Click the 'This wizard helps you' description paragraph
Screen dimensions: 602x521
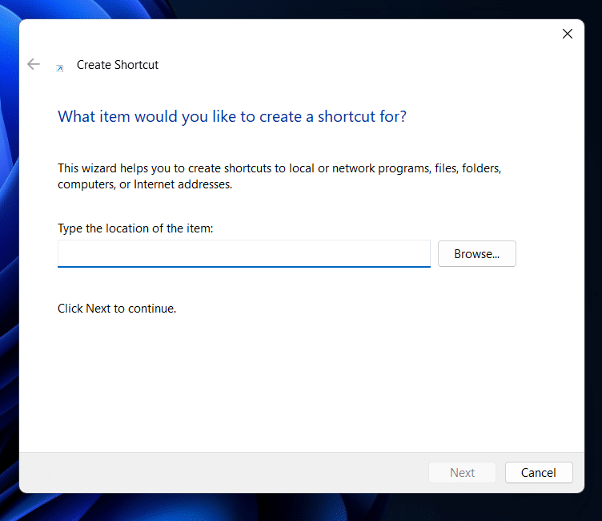[x=279, y=176]
